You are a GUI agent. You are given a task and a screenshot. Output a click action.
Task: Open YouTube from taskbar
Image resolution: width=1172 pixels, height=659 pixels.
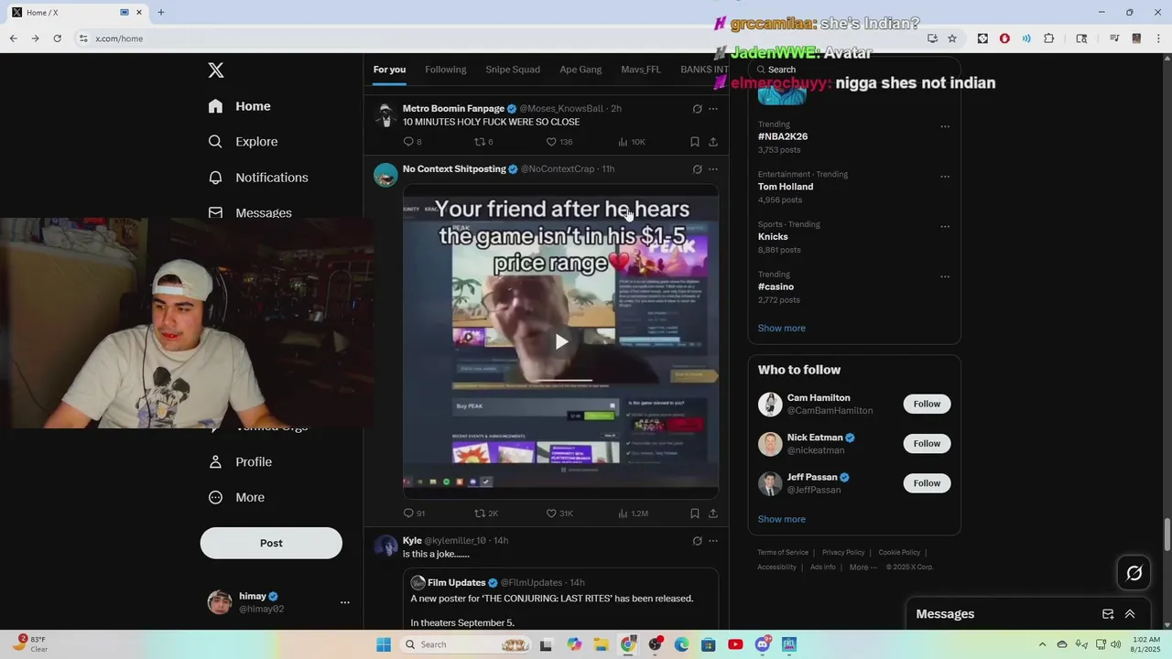click(x=735, y=644)
